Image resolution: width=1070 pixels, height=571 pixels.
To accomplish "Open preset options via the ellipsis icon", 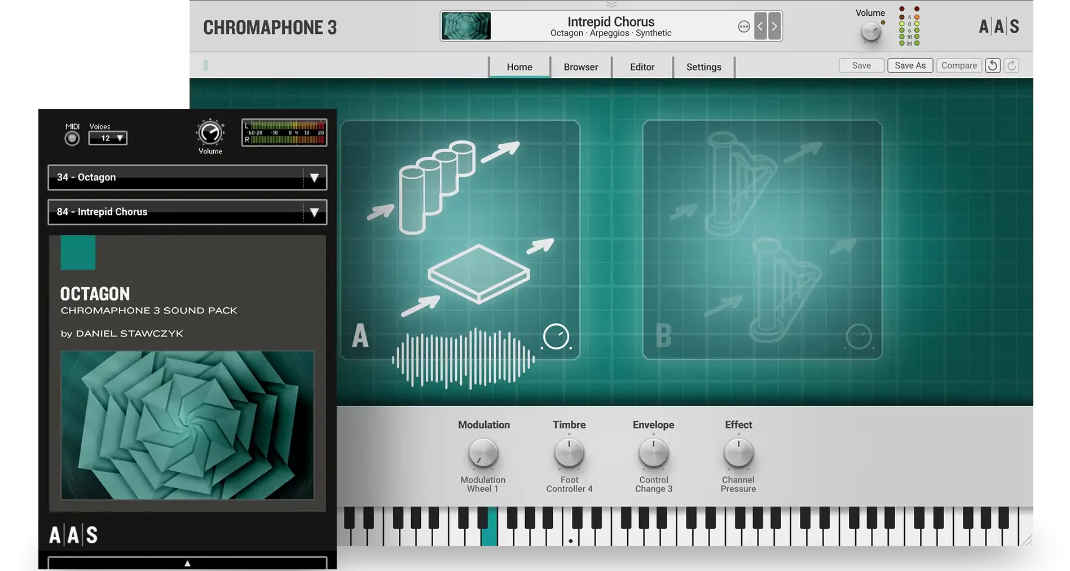I will point(744,26).
